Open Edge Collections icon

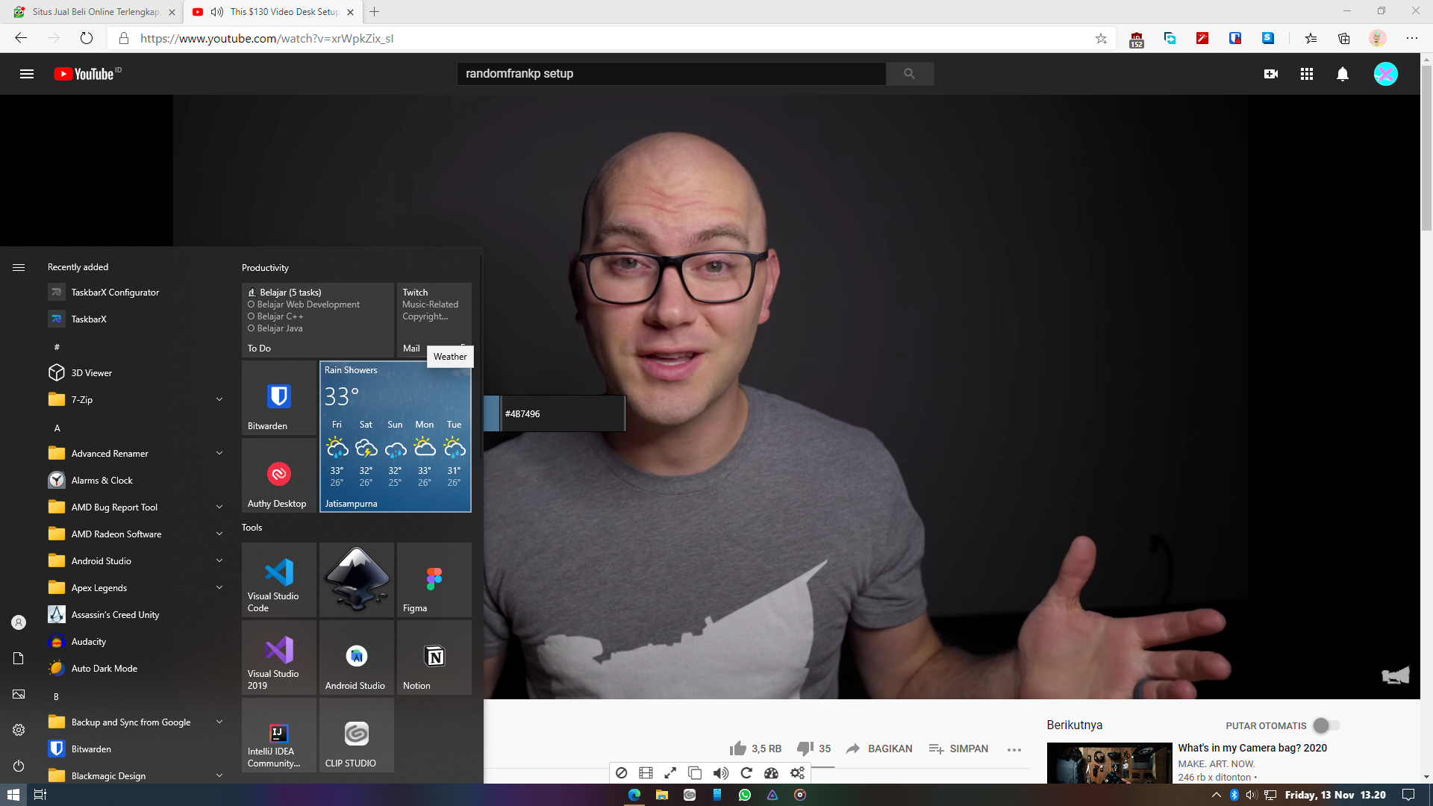coord(1343,38)
